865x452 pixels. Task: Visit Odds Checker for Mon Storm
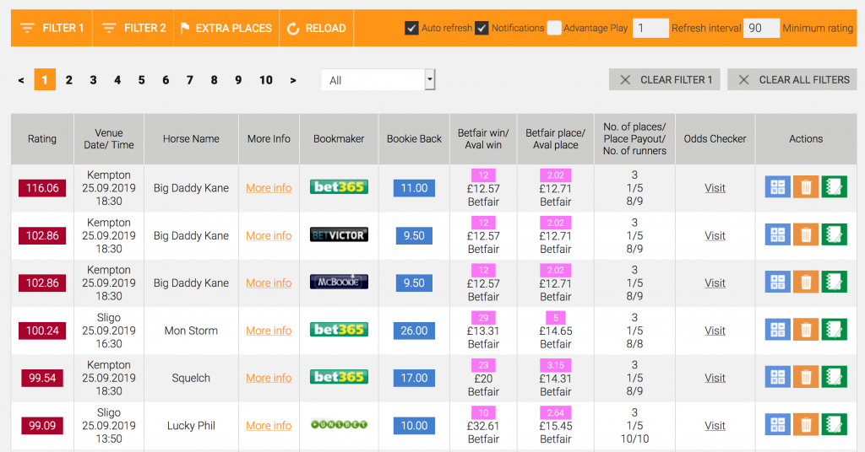click(x=715, y=331)
